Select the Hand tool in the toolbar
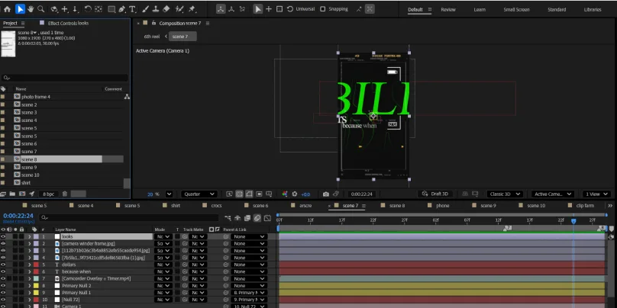617x308 pixels. tap(30, 9)
